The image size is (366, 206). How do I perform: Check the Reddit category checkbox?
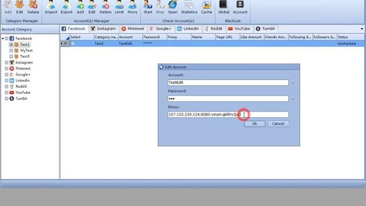(x=6, y=86)
